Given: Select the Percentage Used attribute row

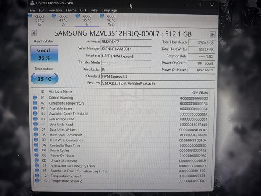Looking at the screenshot, I should pyautogui.click(x=121, y=119).
